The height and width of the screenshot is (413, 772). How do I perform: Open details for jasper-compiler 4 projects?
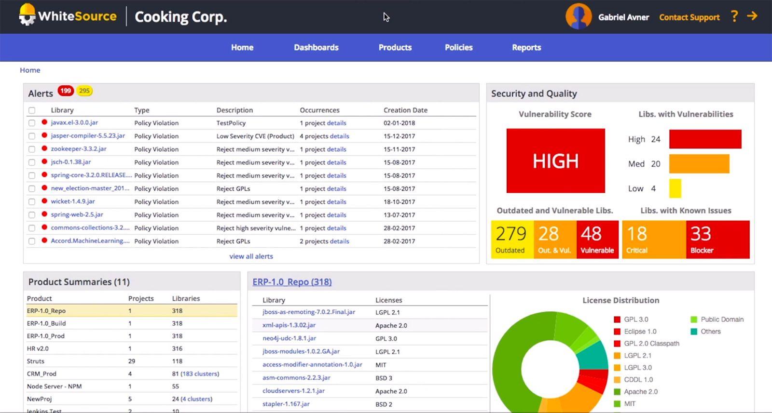click(339, 136)
